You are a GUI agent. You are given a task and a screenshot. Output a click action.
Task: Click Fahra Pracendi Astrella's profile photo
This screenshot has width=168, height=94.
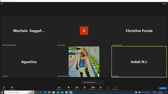(84, 62)
